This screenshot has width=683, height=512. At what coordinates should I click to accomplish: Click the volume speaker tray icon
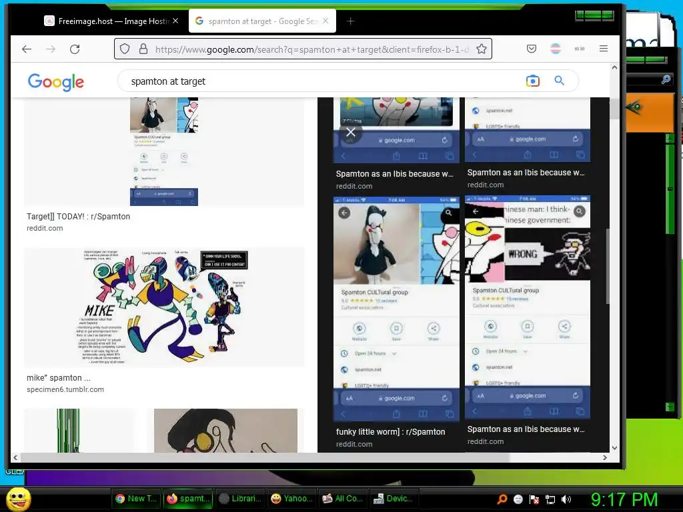coord(566,499)
